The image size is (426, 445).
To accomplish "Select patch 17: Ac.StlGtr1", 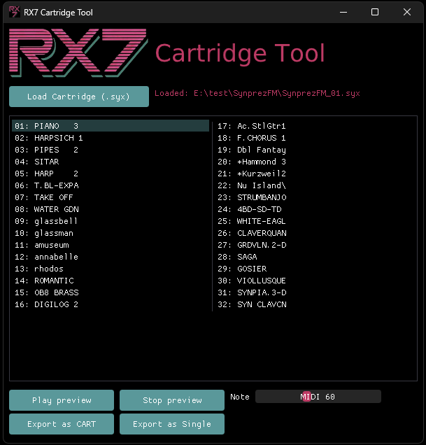I will [315, 126].
